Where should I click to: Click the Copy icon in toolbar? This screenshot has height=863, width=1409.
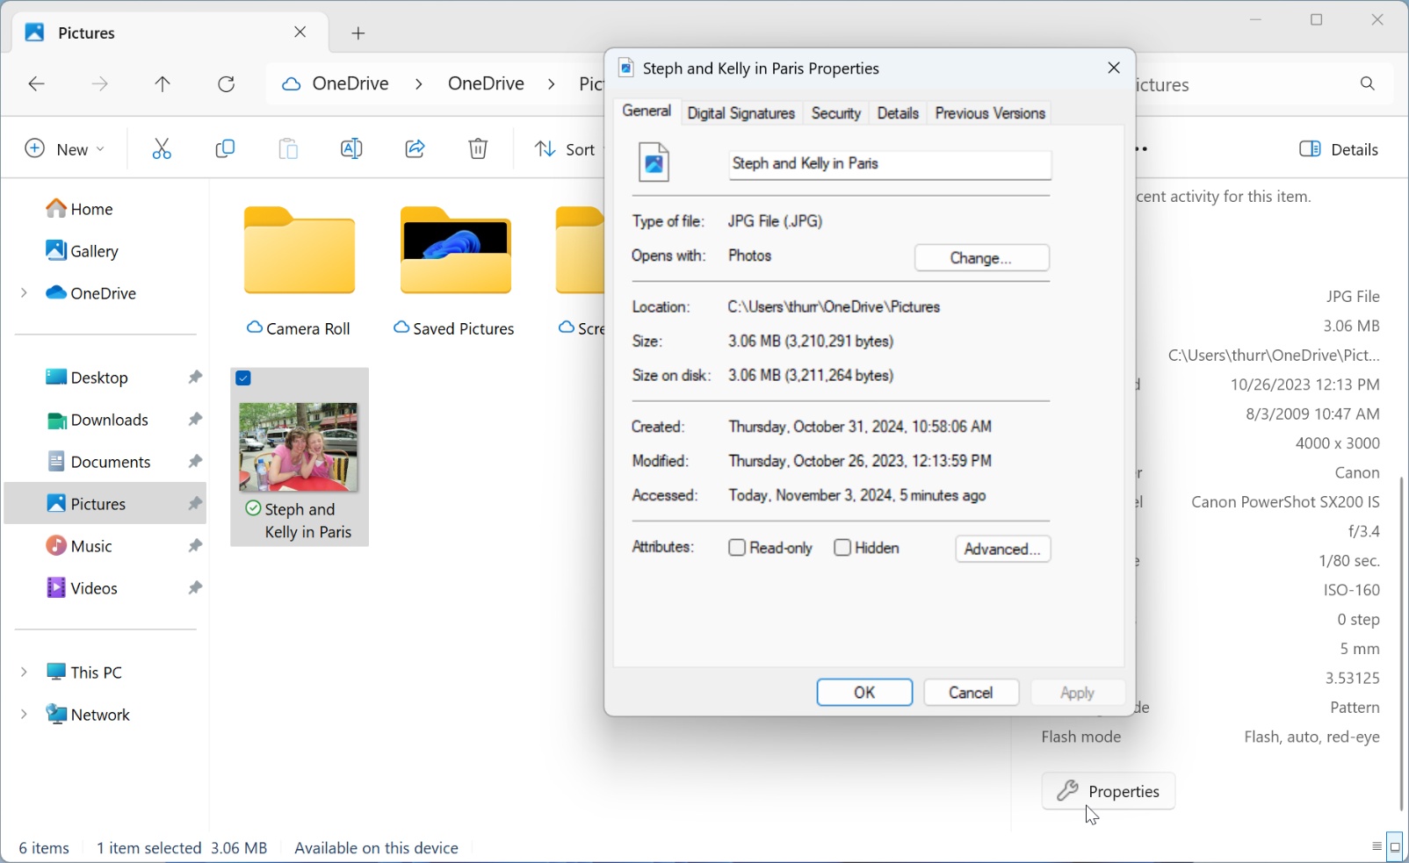pos(225,149)
